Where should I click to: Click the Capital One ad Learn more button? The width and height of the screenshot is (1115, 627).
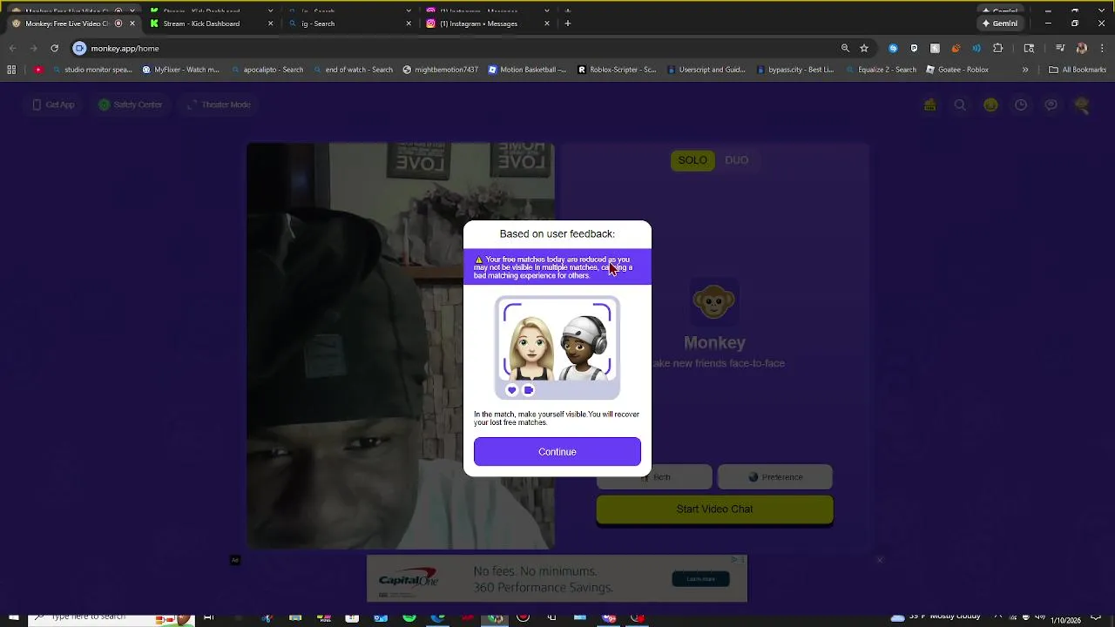pos(700,579)
